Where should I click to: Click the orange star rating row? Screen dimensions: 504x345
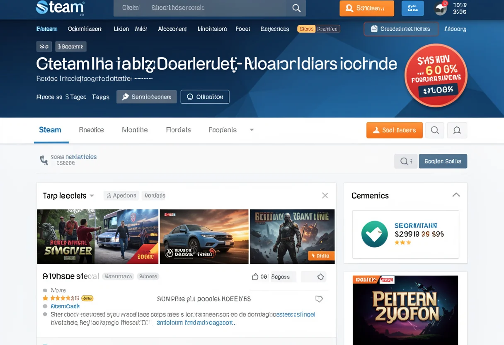click(61, 298)
